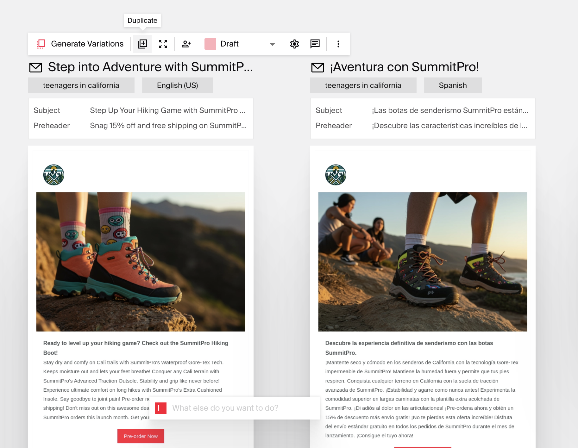Screen dimensions: 578x448
Task: Open the comments panel icon
Action: (x=315, y=44)
